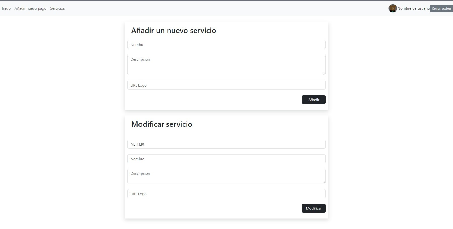Click the resize grip of the modify Descripcion box
This screenshot has height=229, width=453.
tap(324, 182)
